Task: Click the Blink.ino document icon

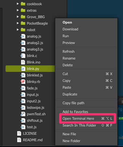Action: 23,62
